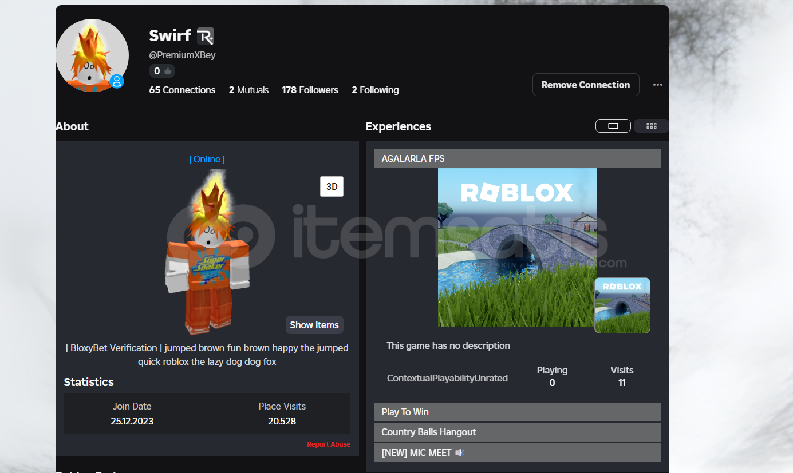Click the Experiences heading
The width and height of the screenshot is (793, 473).
tap(399, 126)
